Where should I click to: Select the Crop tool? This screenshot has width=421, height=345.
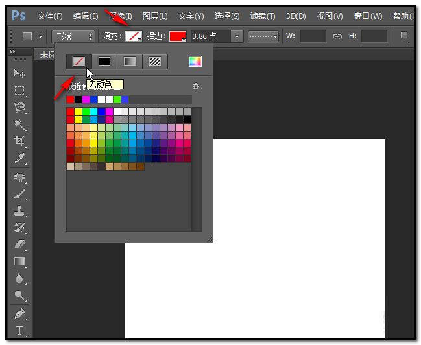point(19,141)
